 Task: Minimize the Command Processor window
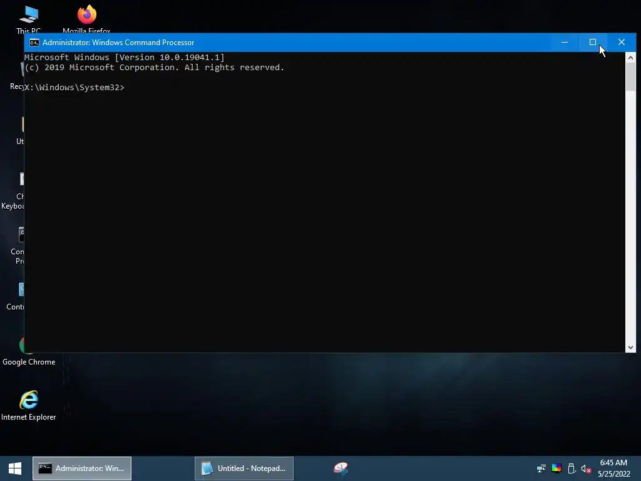pyautogui.click(x=565, y=42)
